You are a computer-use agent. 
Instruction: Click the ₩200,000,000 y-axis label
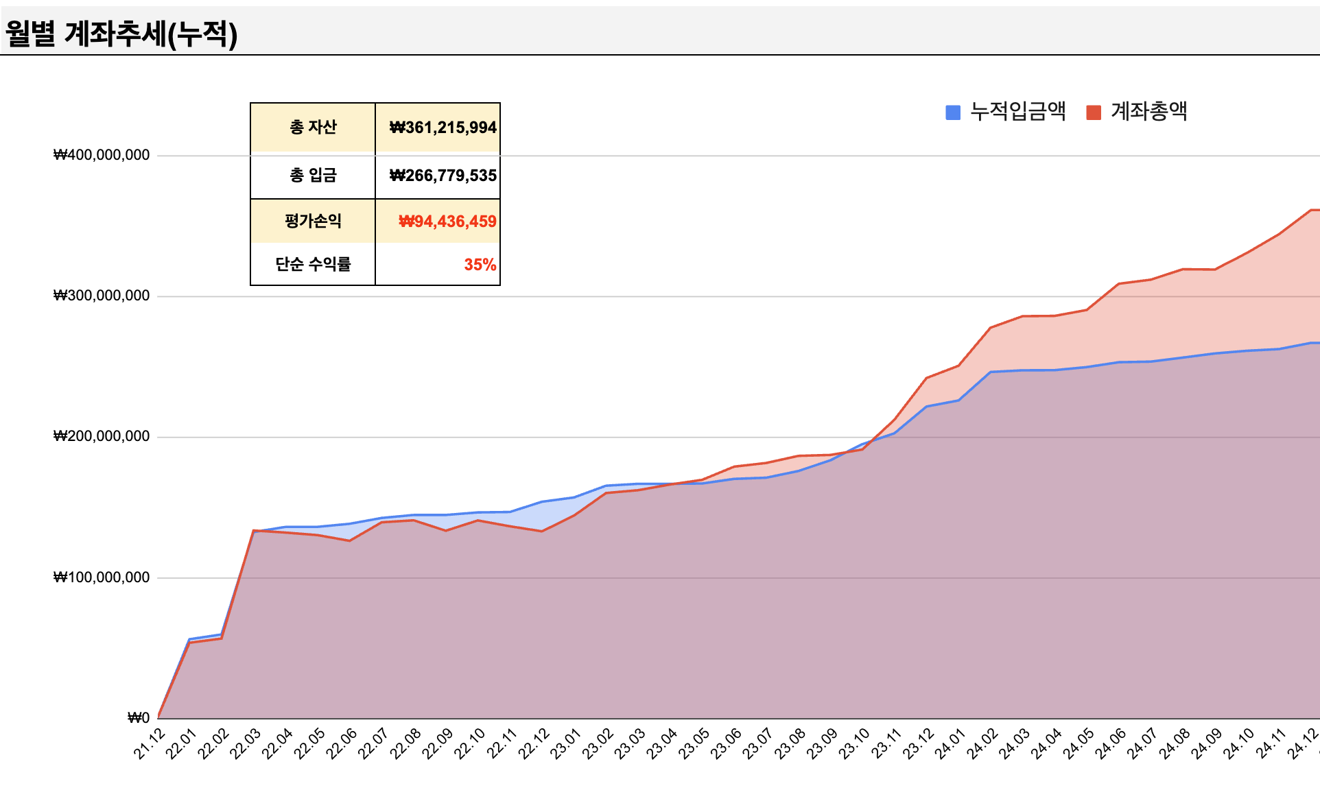[x=102, y=436]
